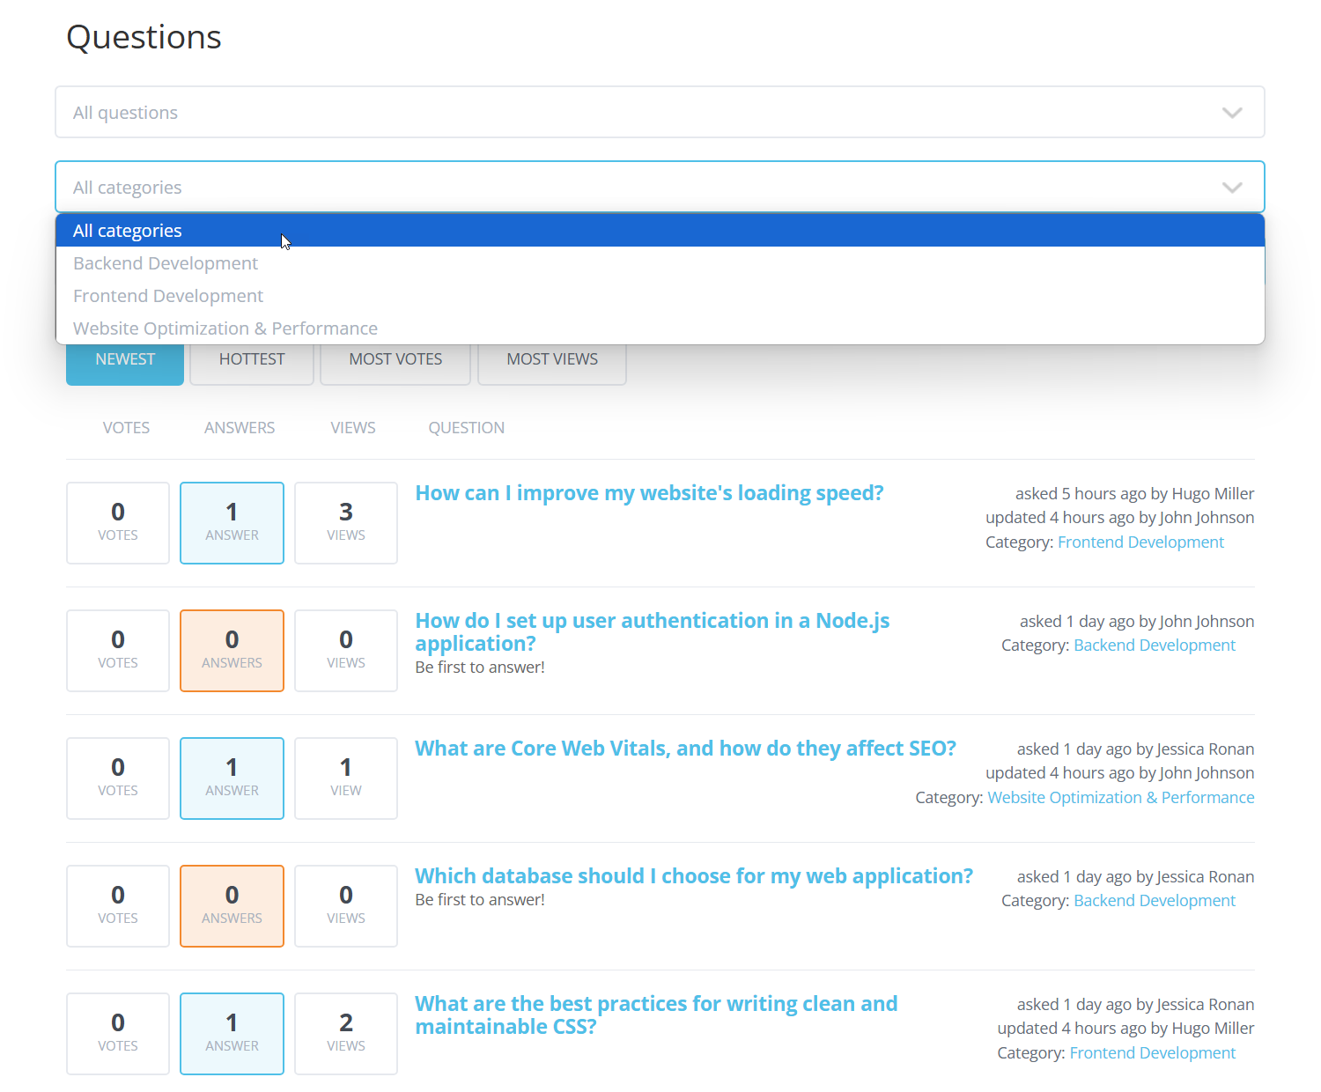Click the Votes column header
Viewport: 1321px width, 1092px height.
[126, 428]
